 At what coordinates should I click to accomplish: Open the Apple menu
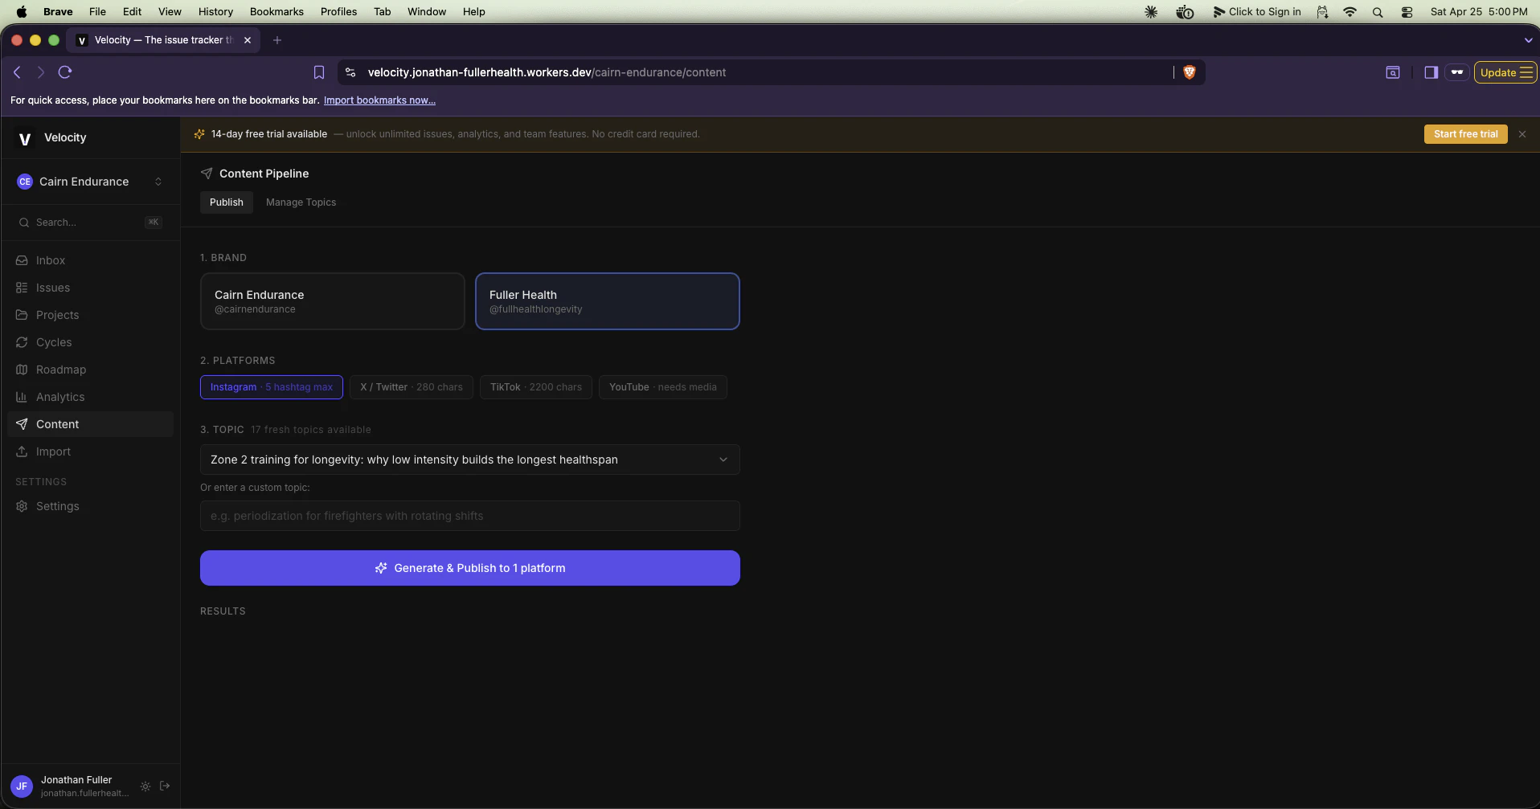pyautogui.click(x=22, y=12)
